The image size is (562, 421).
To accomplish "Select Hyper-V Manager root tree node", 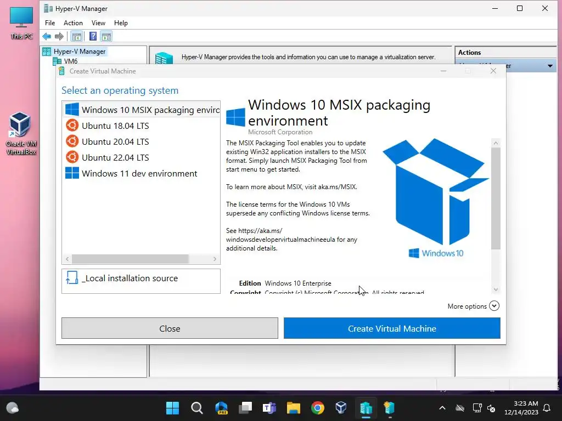I will click(x=79, y=52).
